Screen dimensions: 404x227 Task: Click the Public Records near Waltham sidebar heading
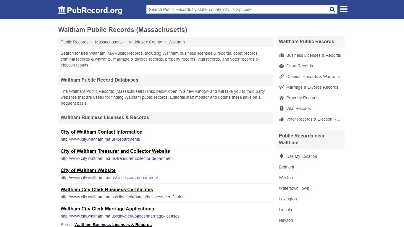[302, 139]
